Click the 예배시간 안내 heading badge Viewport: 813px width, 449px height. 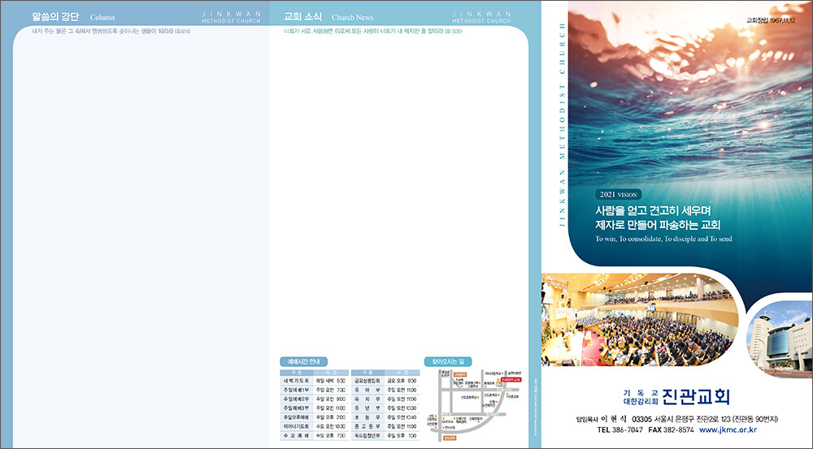[304, 361]
